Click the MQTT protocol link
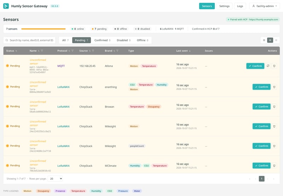This screenshot has width=283, height=196. click(x=61, y=66)
